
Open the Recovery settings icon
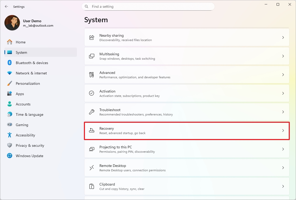[92, 130]
